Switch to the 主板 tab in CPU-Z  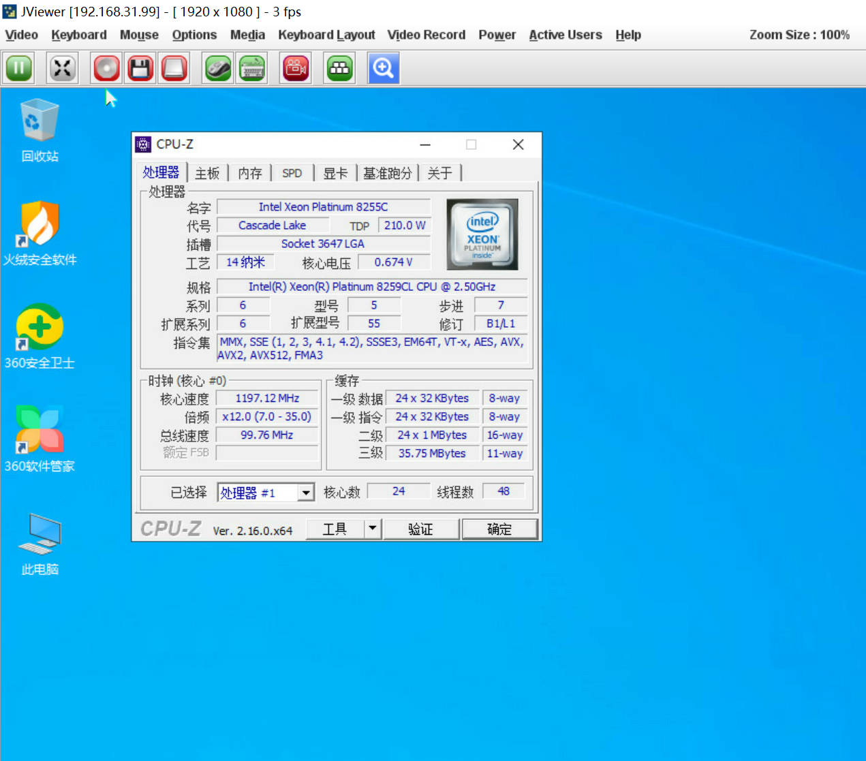(x=207, y=173)
